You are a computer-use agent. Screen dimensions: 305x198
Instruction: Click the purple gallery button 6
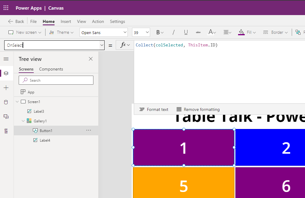point(270,182)
